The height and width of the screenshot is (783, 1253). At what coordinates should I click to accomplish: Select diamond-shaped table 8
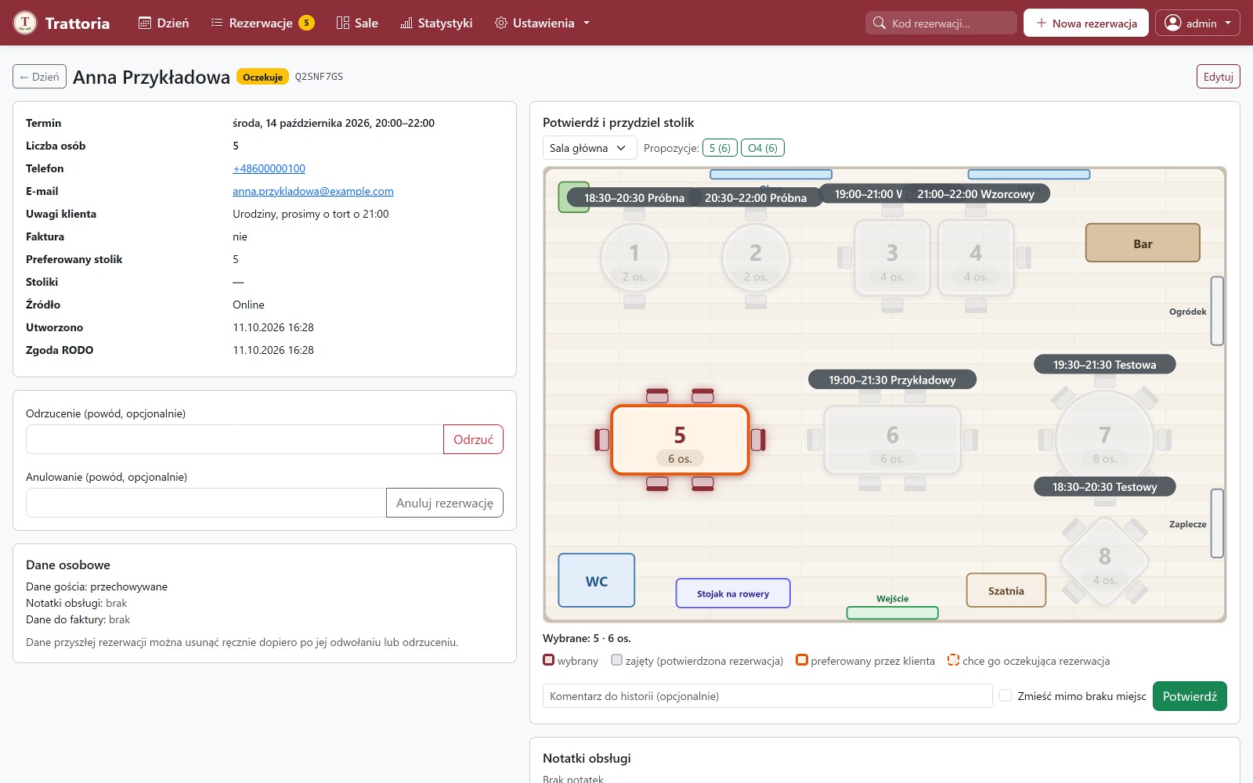(1104, 562)
